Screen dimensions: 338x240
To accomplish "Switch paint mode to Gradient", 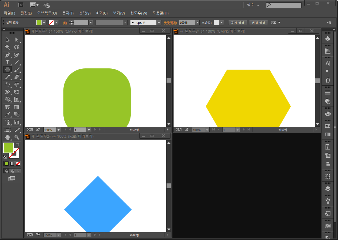I will point(12,163).
